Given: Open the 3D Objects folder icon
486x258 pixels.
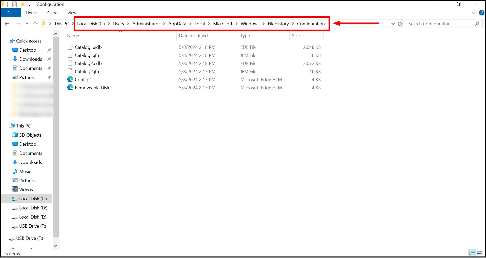Looking at the screenshot, I should (15, 135).
